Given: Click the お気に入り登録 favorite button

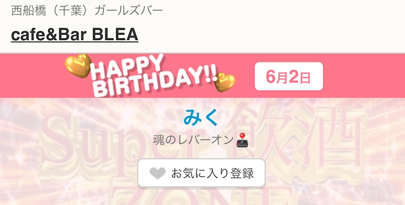Looking at the screenshot, I should (x=202, y=173).
